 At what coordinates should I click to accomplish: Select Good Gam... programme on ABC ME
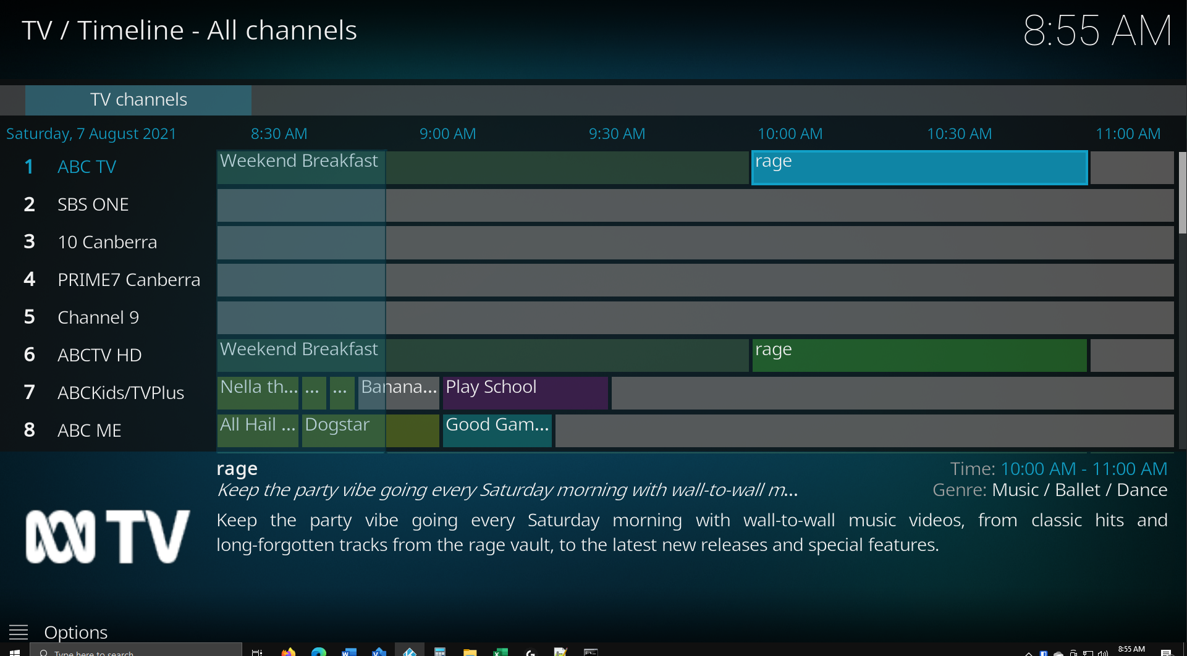coord(497,431)
